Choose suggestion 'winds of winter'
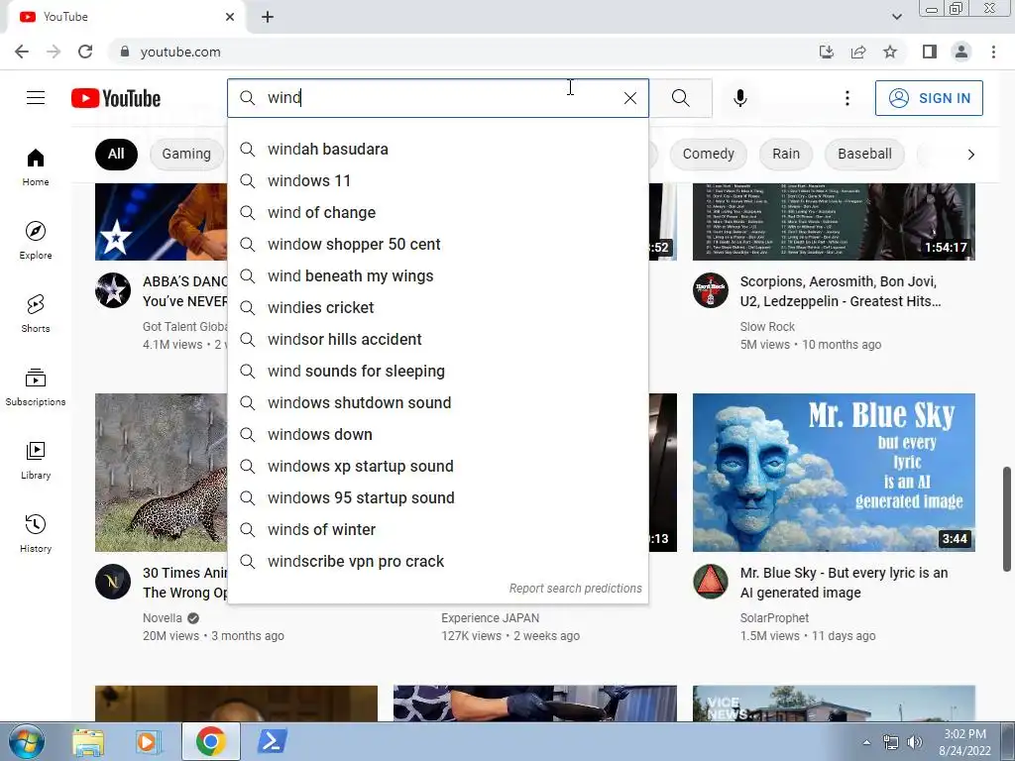The height and width of the screenshot is (761, 1015). [x=437, y=529]
